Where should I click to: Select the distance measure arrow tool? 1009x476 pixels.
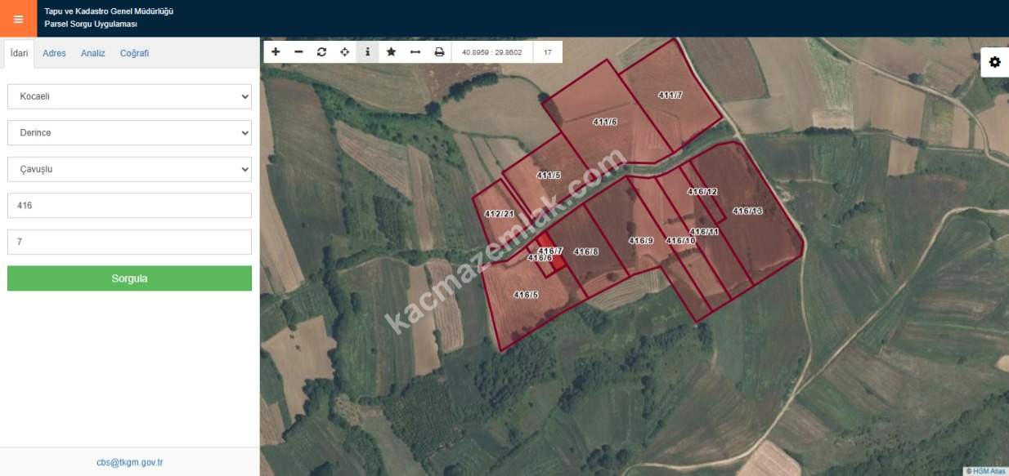pos(415,52)
